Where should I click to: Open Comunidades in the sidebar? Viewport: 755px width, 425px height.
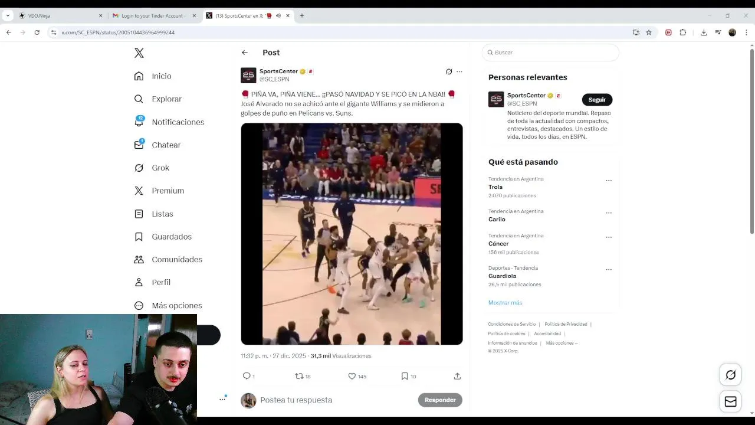point(168,260)
